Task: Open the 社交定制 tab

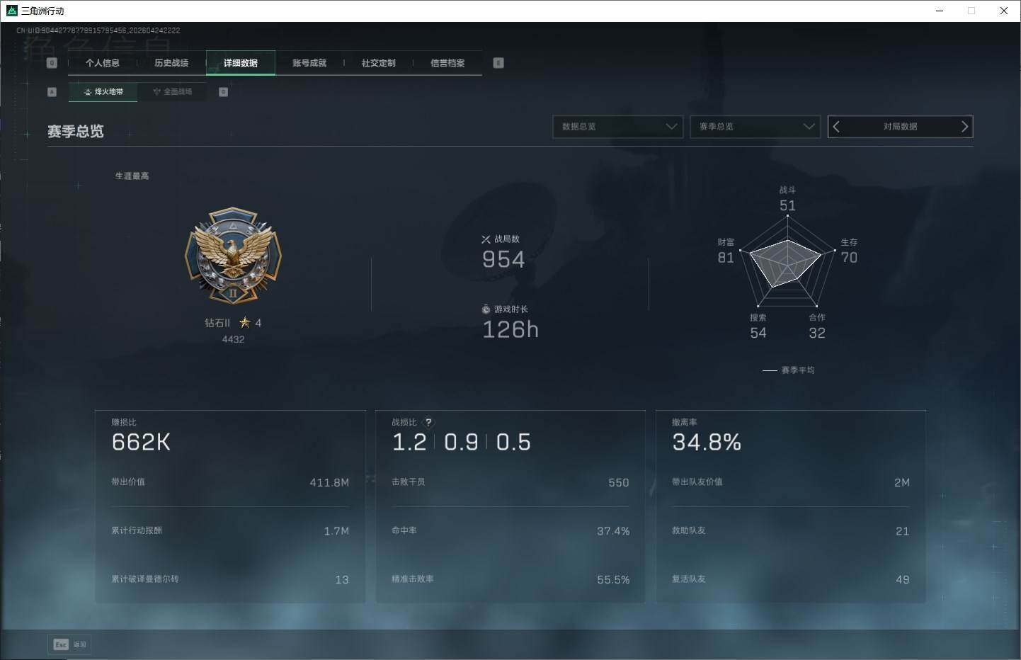Action: click(379, 63)
